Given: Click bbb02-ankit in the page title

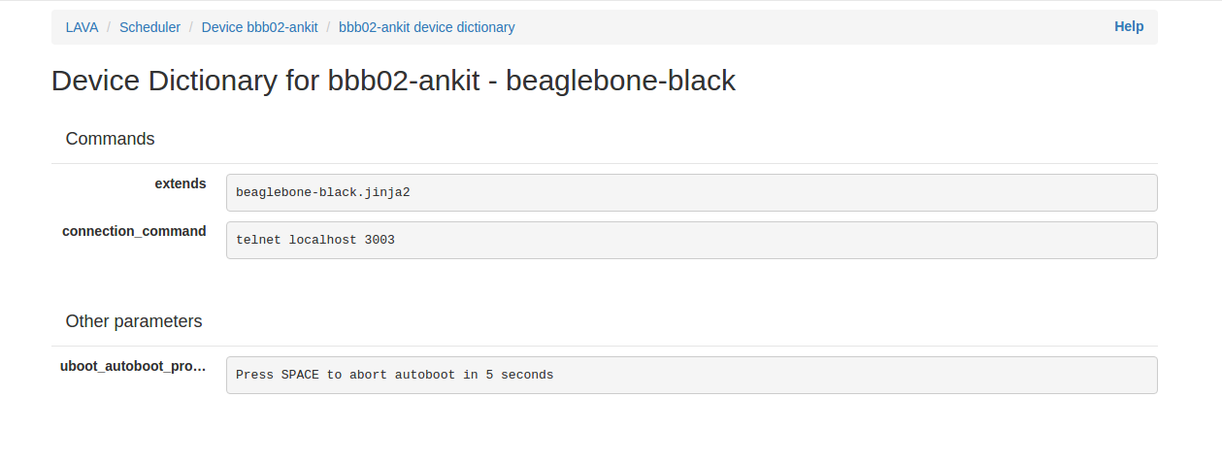Looking at the screenshot, I should pos(404,81).
